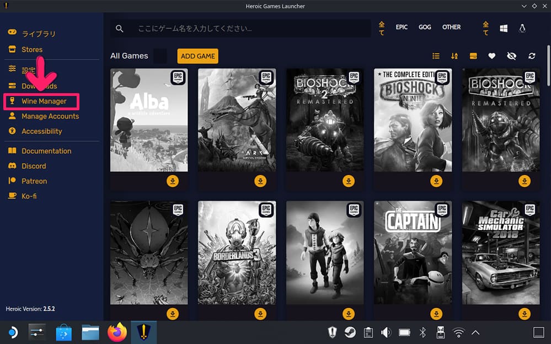Filter games by Windows platform icon
551x344 pixels.
click(504, 29)
